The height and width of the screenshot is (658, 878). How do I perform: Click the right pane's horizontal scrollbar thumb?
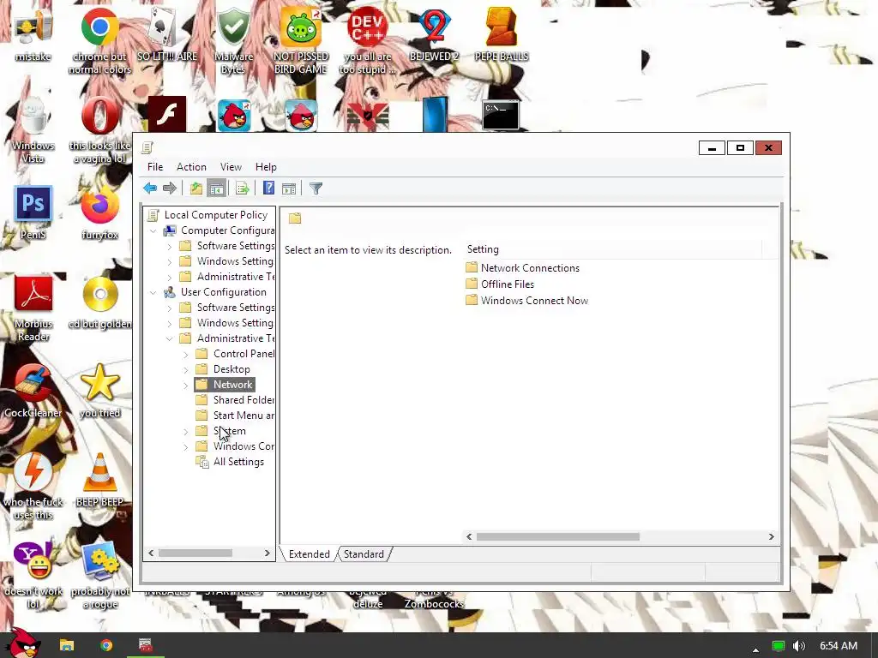click(557, 536)
